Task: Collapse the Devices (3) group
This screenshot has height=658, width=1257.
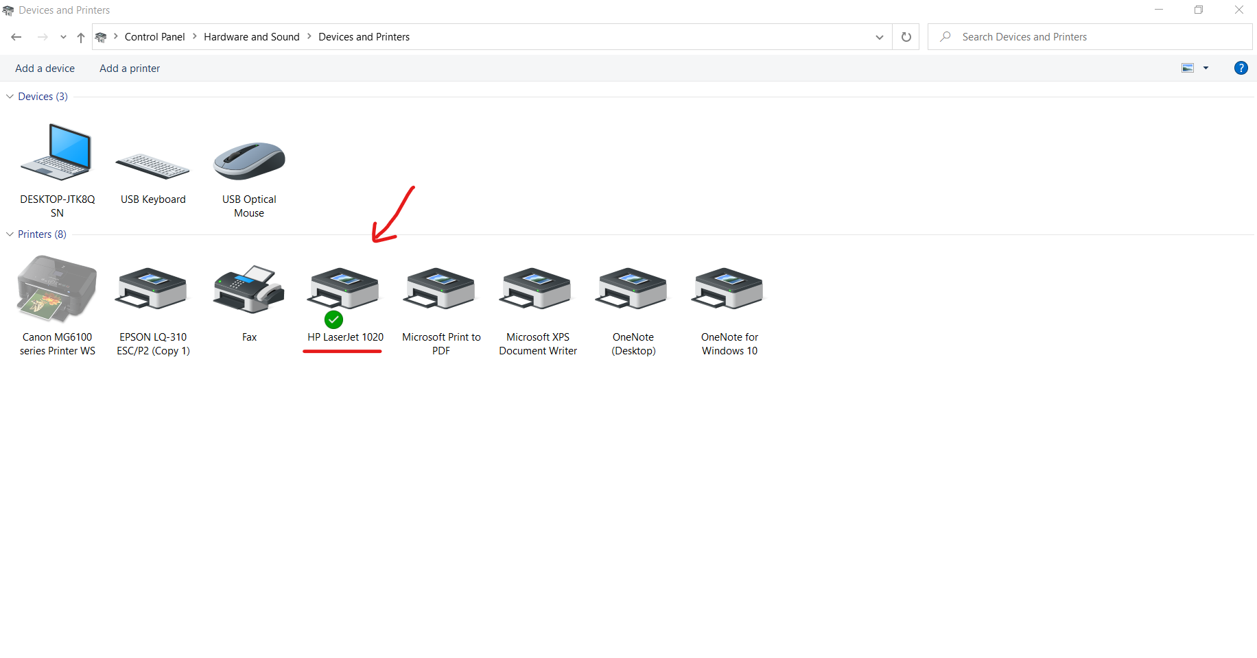Action: click(x=10, y=97)
